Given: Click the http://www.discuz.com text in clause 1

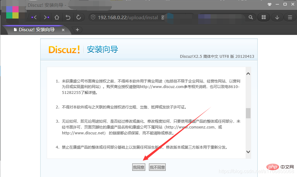Looking at the screenshot, I should click(x=162, y=87).
